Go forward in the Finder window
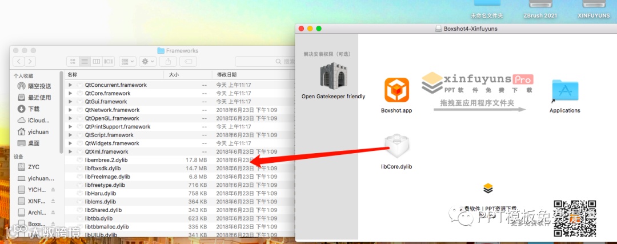Image resolution: width=617 pixels, height=244 pixels. pos(30,61)
